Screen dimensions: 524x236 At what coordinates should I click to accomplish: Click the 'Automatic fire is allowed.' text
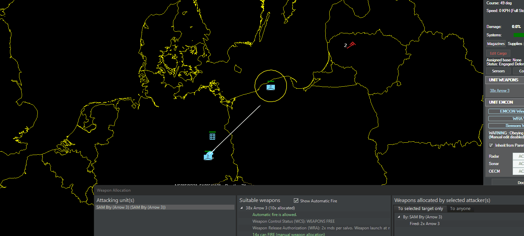coord(275,215)
